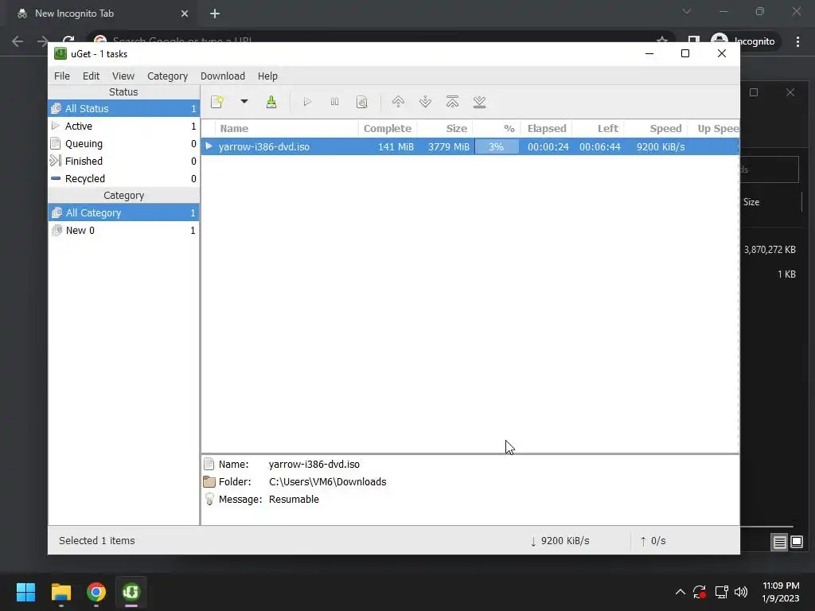Click the lightbulb icon beside Message label
Screen dimensions: 815x611
[209, 500]
